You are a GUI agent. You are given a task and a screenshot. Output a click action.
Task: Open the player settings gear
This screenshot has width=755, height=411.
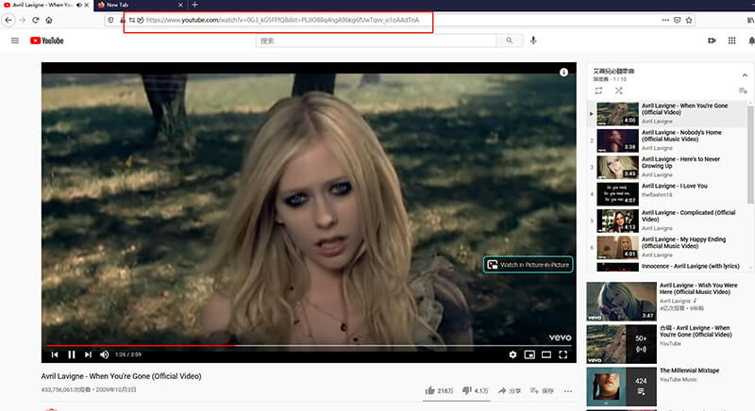coord(512,354)
